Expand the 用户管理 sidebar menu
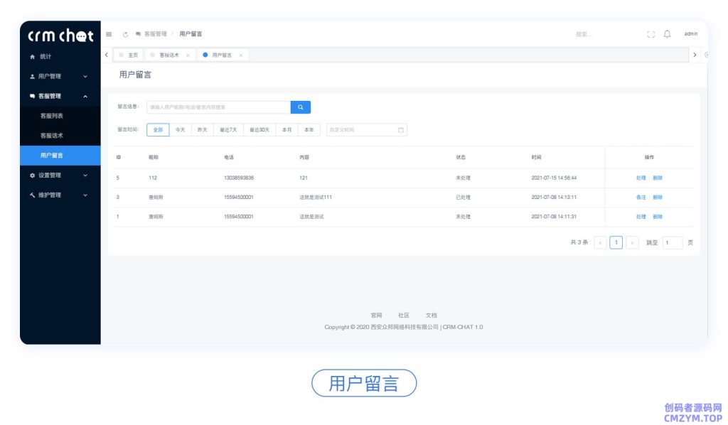 click(50, 76)
